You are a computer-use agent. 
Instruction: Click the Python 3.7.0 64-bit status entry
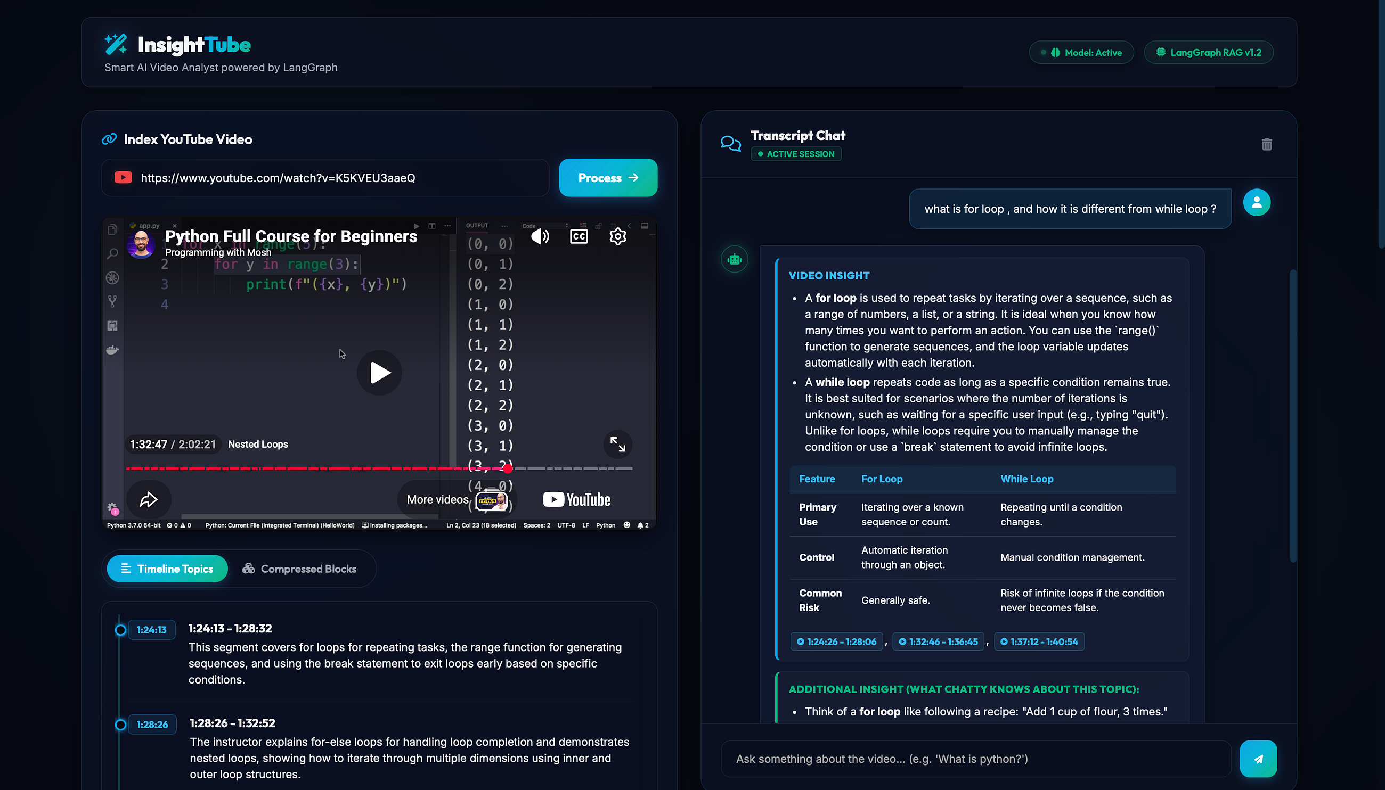134,525
